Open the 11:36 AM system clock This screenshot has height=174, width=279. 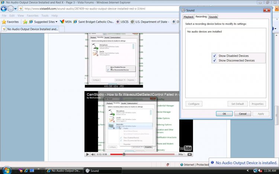(270, 171)
